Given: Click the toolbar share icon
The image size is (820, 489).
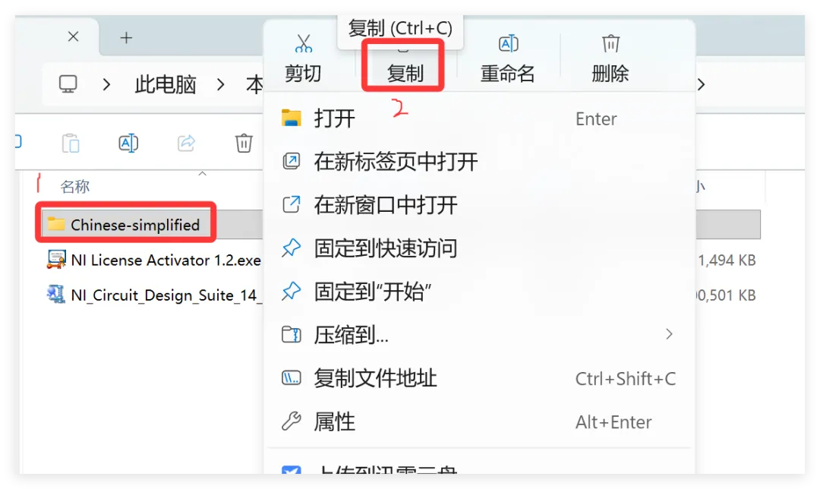Looking at the screenshot, I should coord(186,143).
